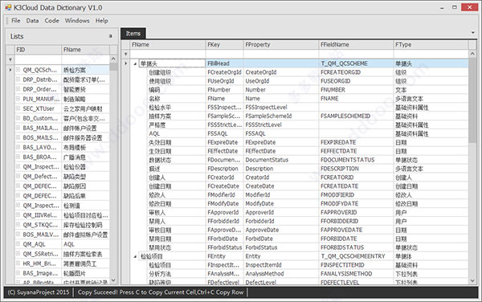Select the BOS_MAILV... row in Lists

point(63,235)
